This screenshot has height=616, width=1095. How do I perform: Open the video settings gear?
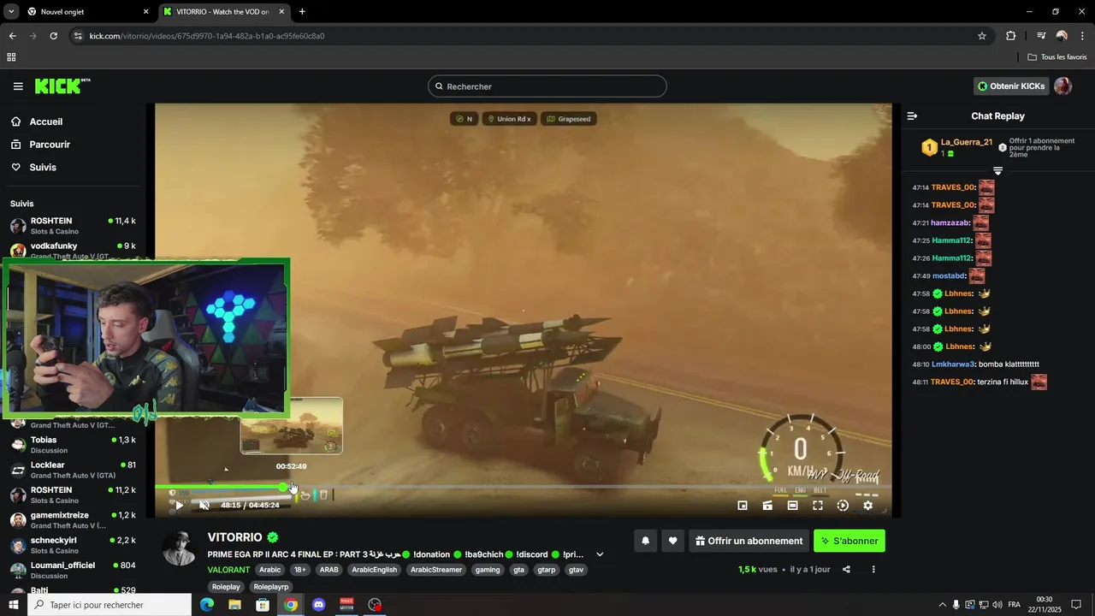(x=867, y=506)
